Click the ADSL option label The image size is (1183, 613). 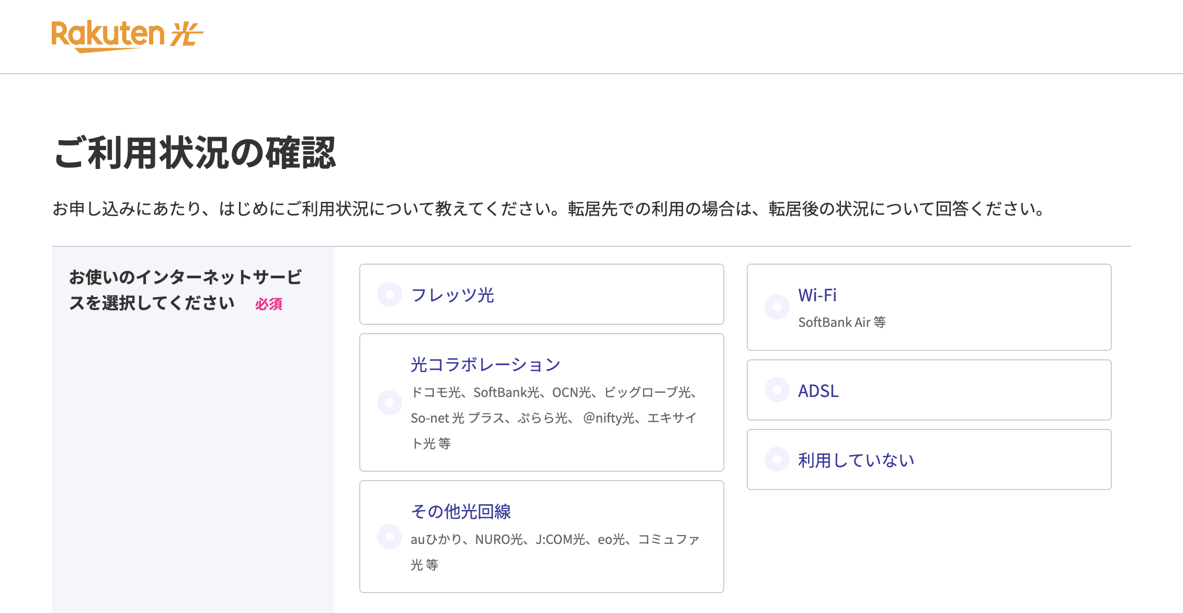point(818,391)
